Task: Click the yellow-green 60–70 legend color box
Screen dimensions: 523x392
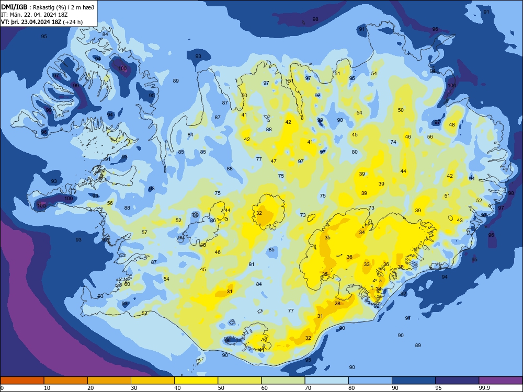Action: pyautogui.click(x=283, y=381)
